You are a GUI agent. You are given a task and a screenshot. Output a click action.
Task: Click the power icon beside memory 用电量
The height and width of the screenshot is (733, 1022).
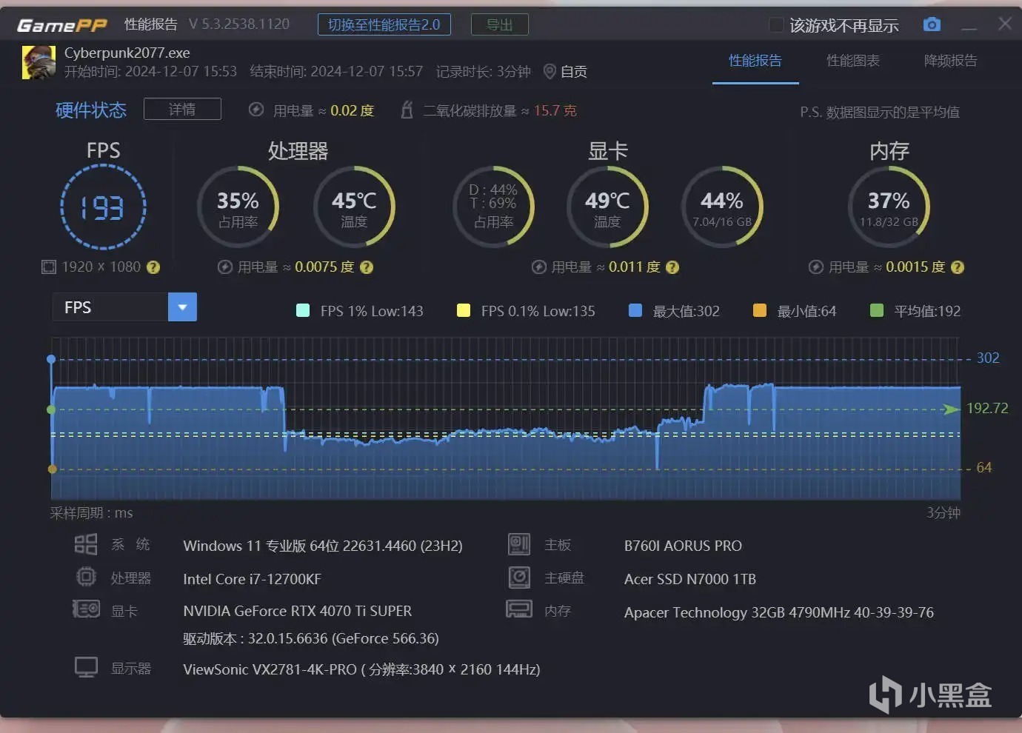coord(816,267)
